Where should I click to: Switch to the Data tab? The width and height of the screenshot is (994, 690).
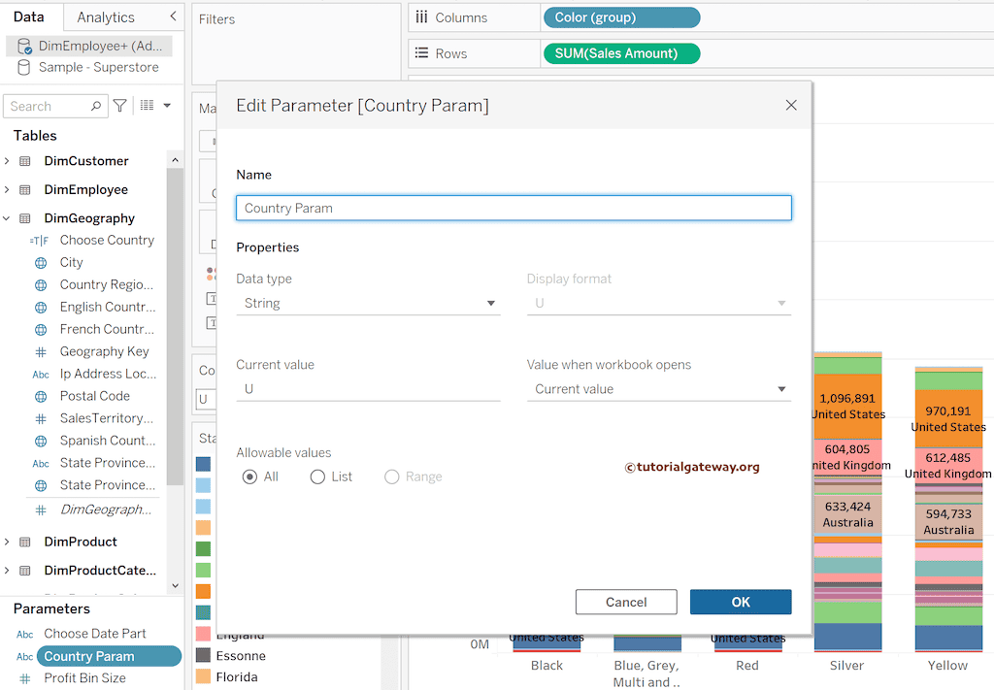[x=29, y=16]
